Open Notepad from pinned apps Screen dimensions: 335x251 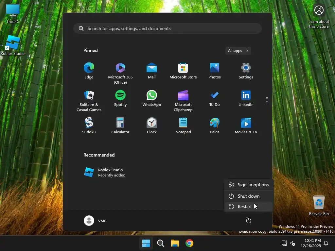pyautogui.click(x=183, y=126)
